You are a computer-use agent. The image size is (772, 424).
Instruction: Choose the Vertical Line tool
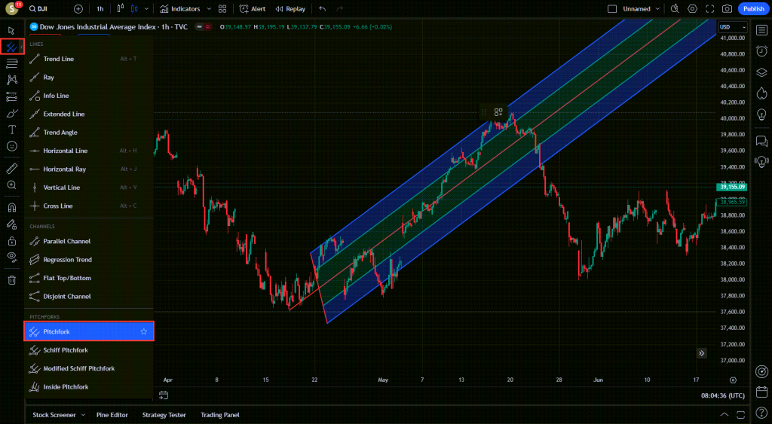[89, 188]
